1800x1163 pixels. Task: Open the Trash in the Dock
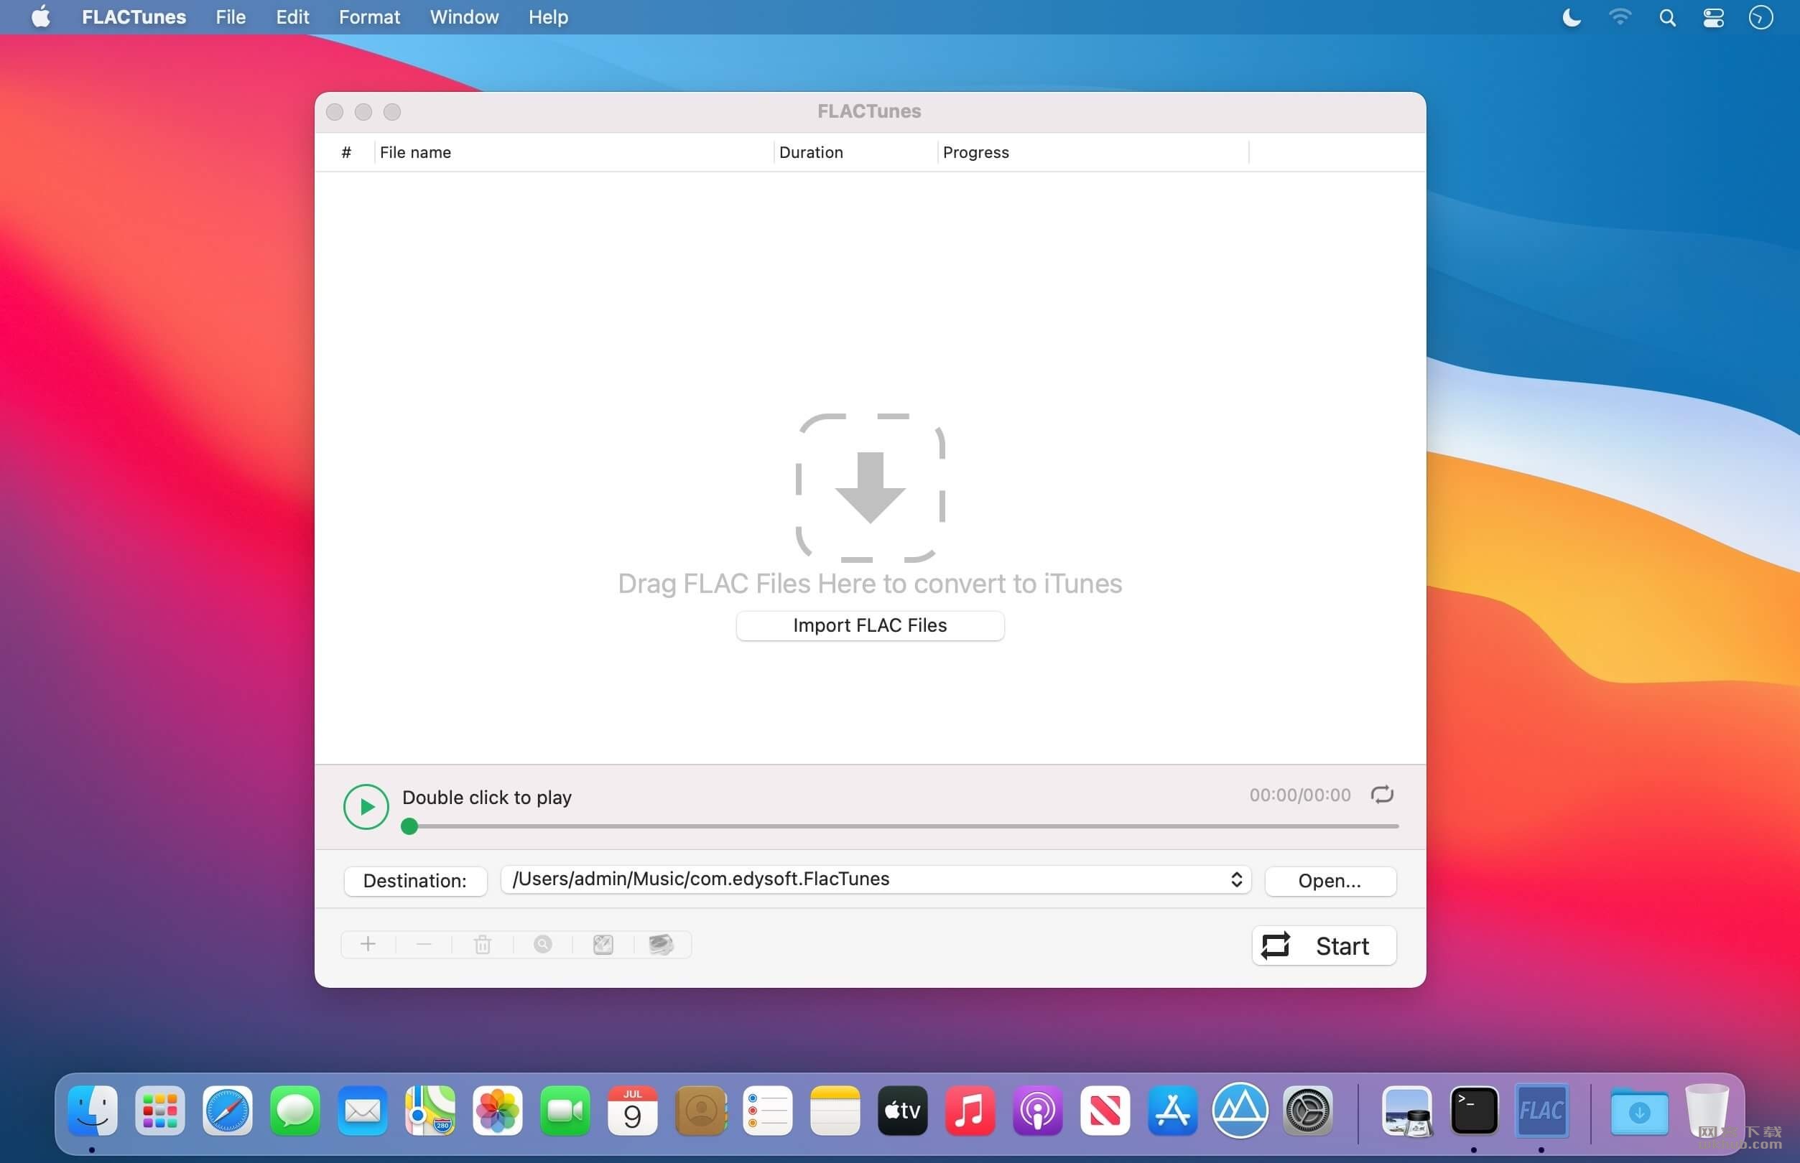1707,1110
